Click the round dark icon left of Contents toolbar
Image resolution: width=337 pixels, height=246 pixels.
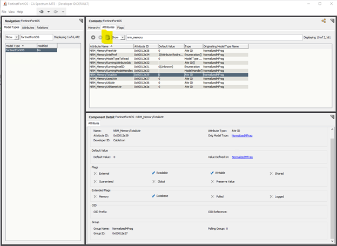93,37
